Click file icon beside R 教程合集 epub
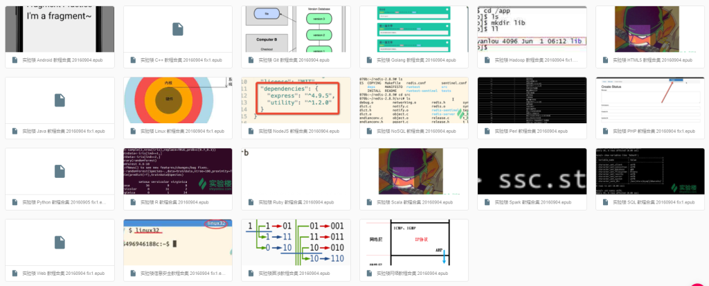This screenshot has width=709, height=286. pos(133,202)
